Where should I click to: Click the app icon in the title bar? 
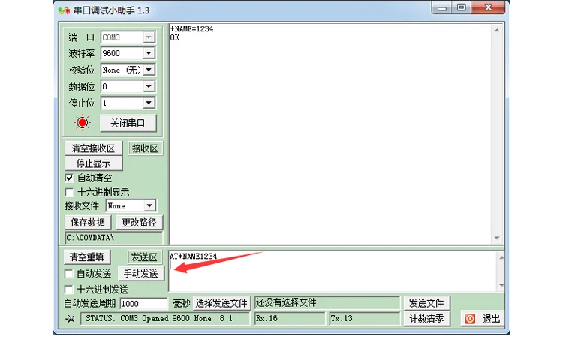point(64,10)
